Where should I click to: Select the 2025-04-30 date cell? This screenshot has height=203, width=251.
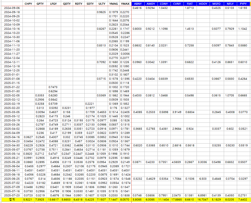click(12, 145)
